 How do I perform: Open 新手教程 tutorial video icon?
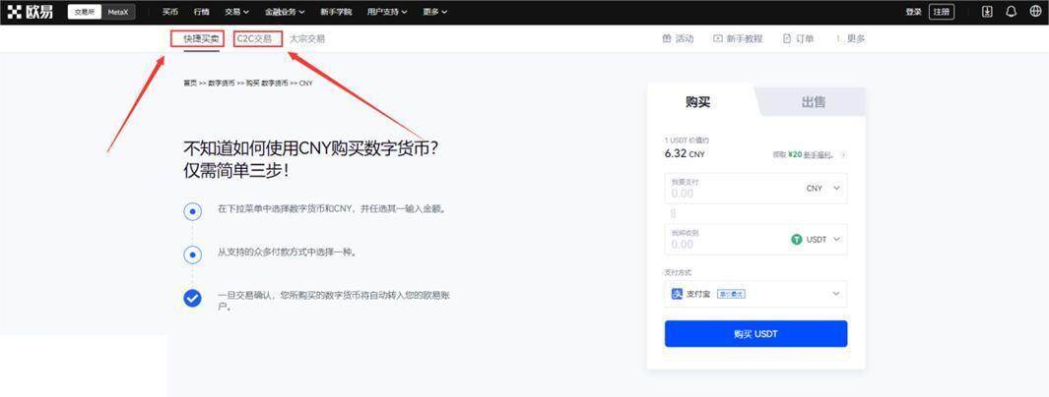tap(718, 38)
